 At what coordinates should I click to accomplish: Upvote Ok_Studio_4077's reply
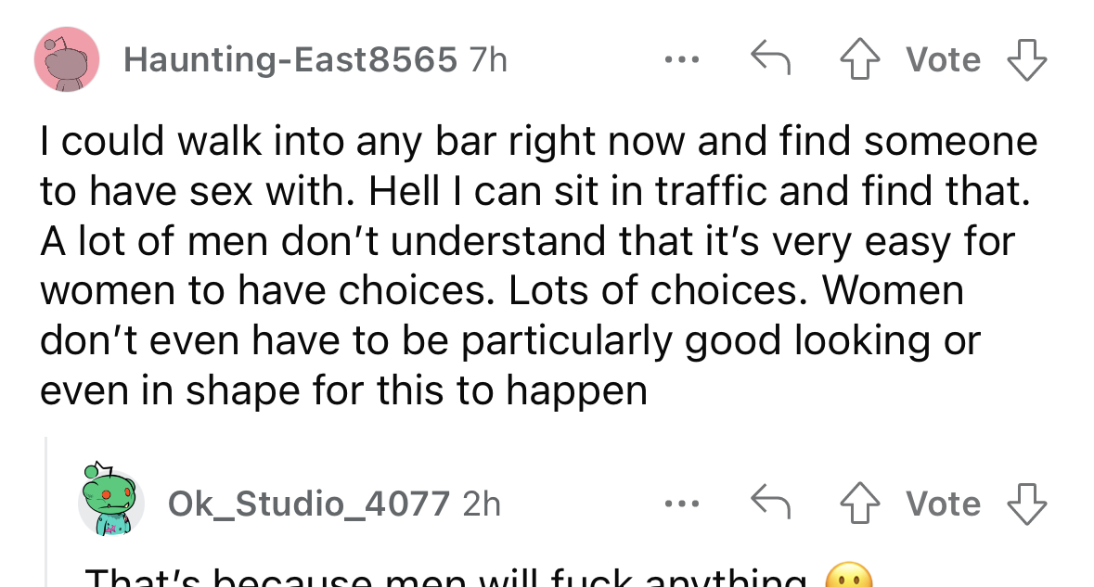[x=859, y=504]
